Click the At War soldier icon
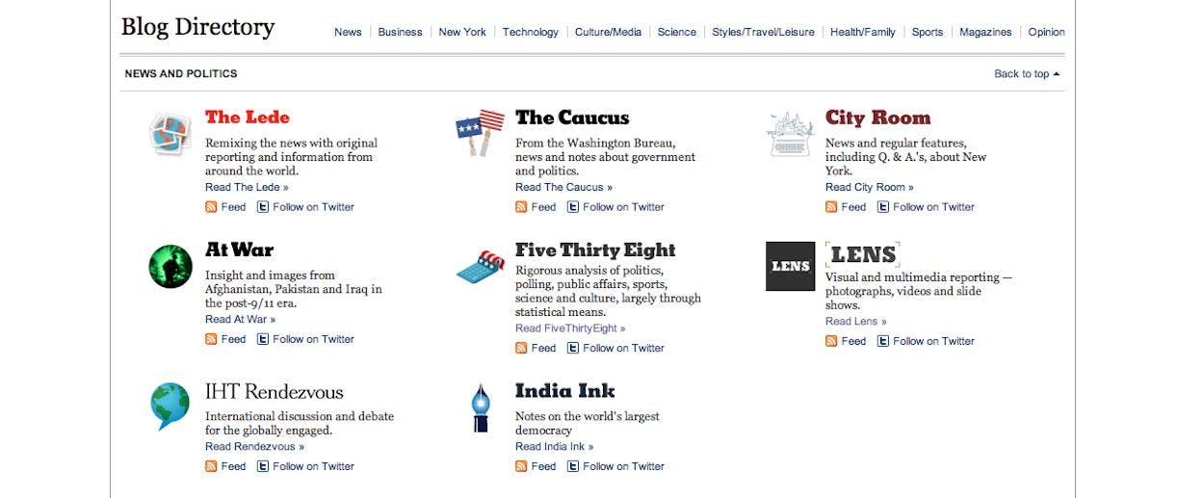 pyautogui.click(x=170, y=266)
